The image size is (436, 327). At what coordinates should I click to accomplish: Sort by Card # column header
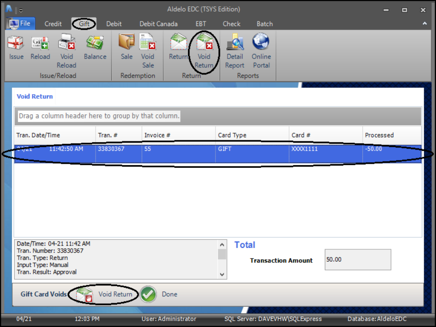[x=326, y=135]
